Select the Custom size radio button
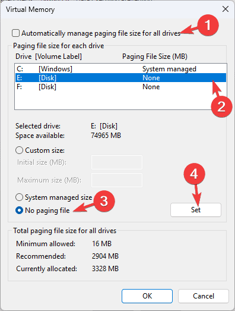 [x=19, y=150]
